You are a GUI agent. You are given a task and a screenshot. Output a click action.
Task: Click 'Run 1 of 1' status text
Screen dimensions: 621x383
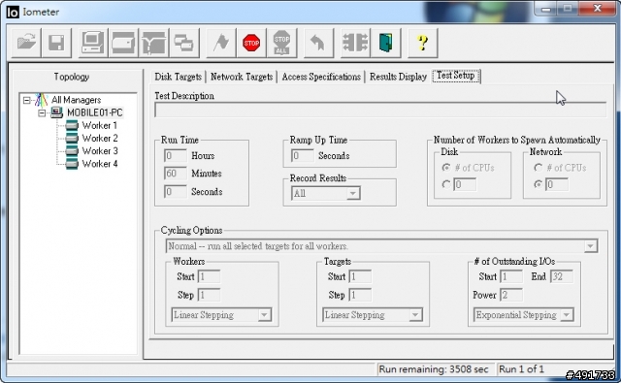[521, 369]
